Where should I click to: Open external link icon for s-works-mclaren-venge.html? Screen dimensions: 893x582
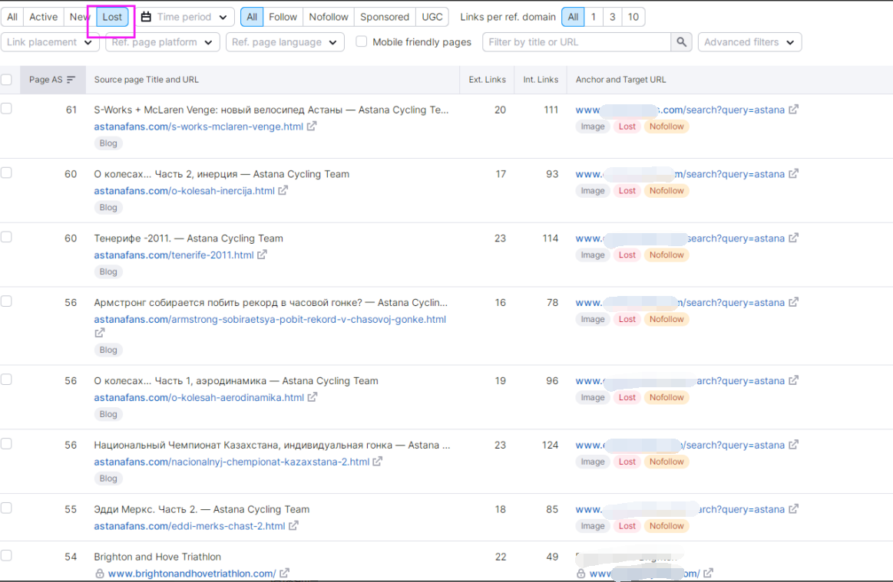[x=312, y=127]
